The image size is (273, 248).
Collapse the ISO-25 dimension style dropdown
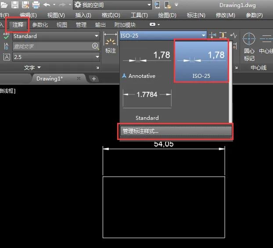203,35
